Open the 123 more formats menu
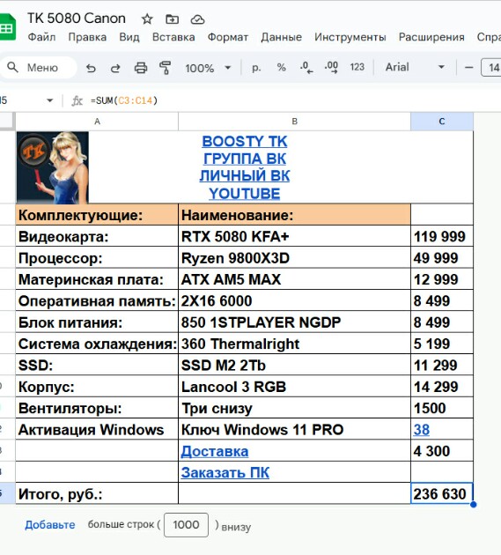Viewport: 501px width, 555px height. click(x=357, y=67)
